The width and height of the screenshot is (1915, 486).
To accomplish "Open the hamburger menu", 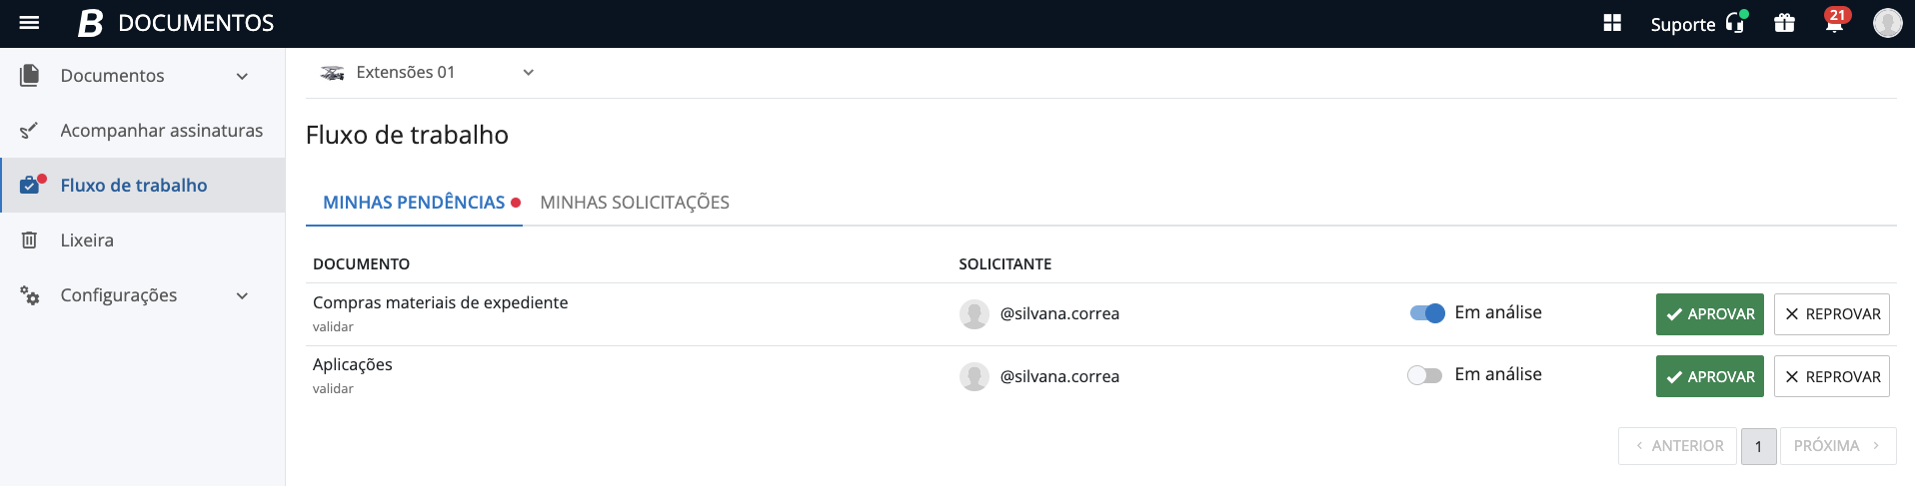I will 29,23.
